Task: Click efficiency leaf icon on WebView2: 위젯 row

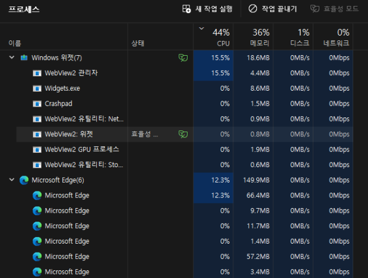Action: 183,134
